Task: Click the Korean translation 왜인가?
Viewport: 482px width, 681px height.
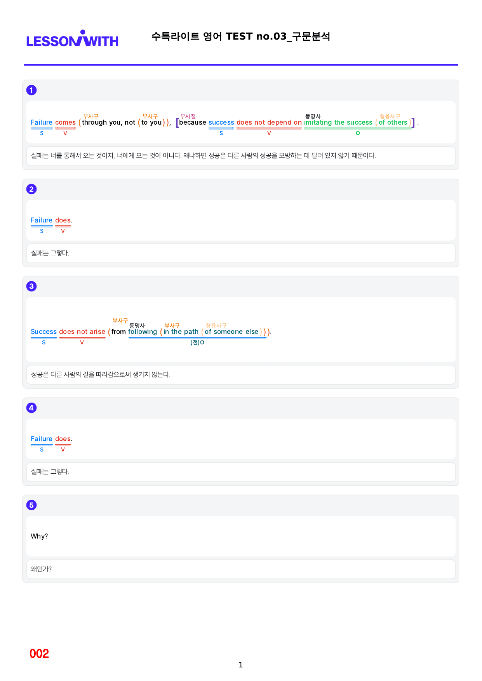Action: [41, 569]
